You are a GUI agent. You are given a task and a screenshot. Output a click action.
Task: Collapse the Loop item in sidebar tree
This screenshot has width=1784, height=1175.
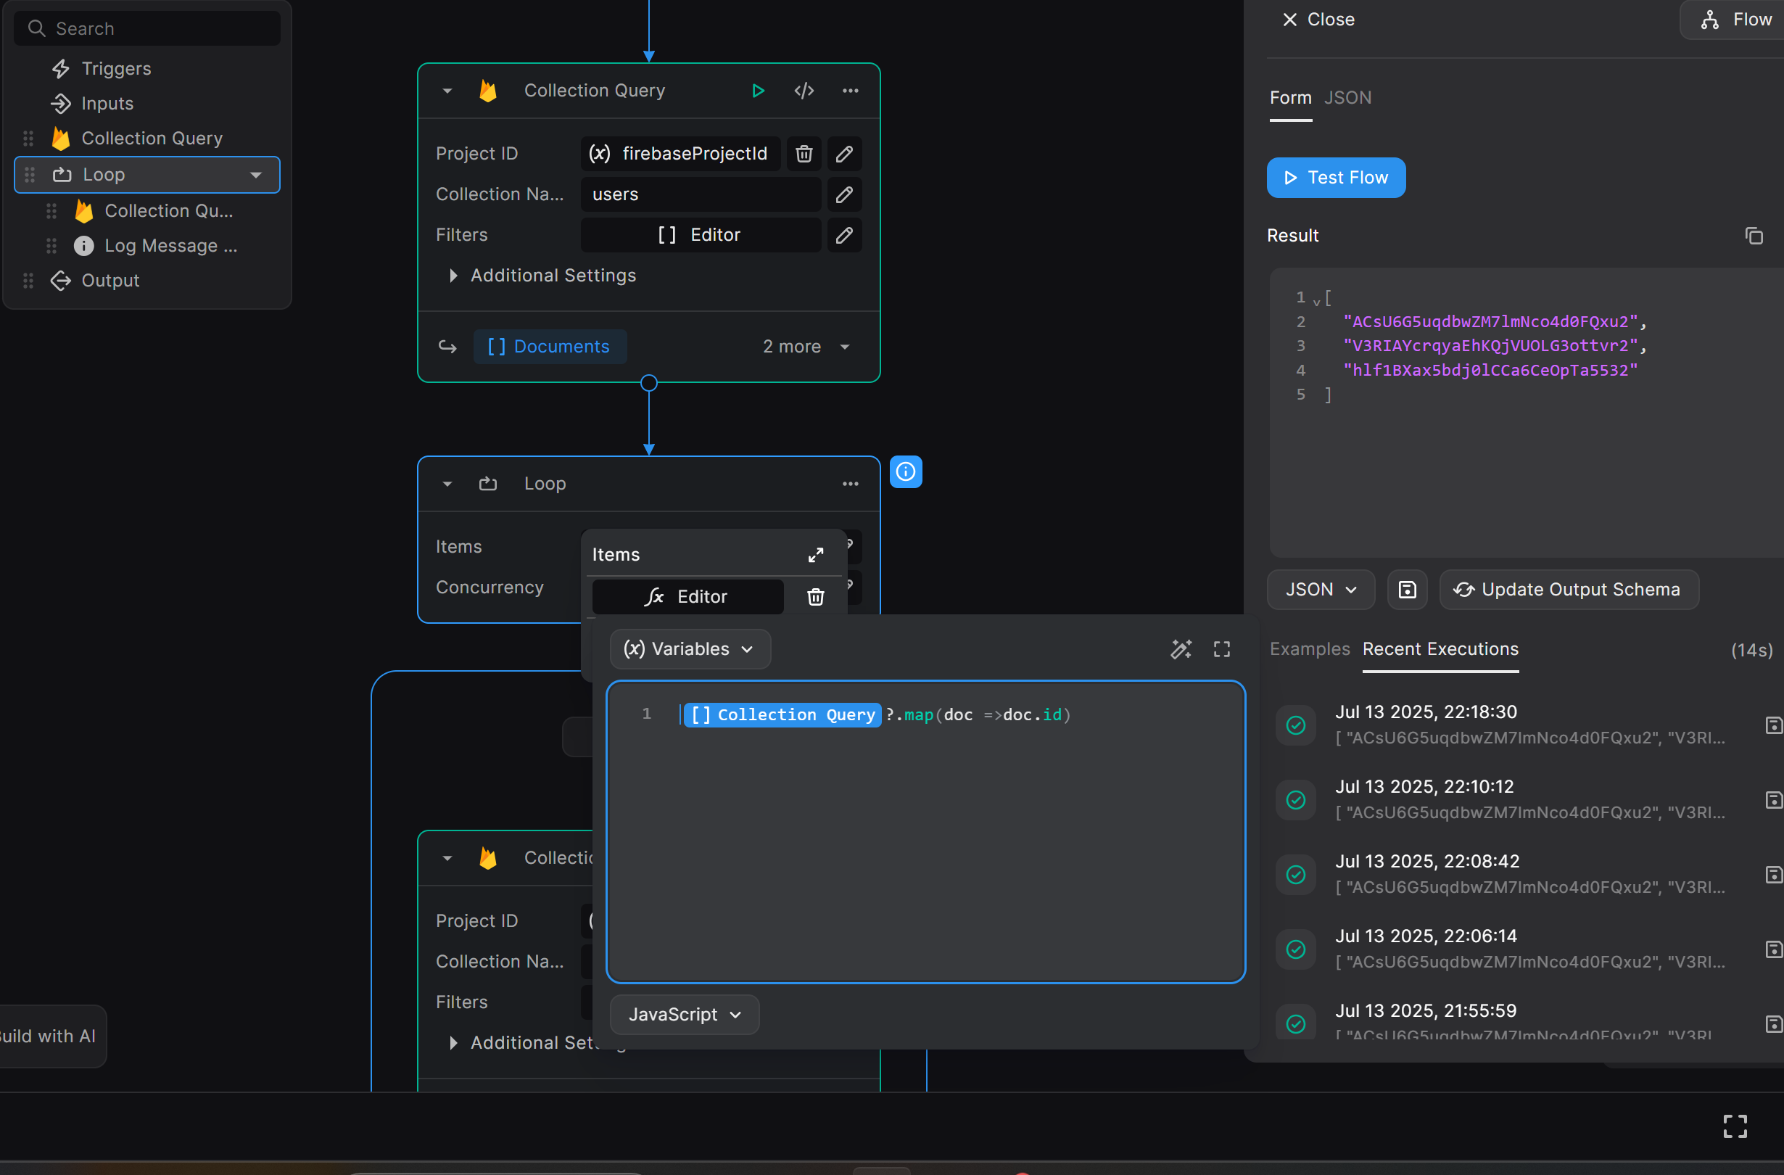[256, 175]
